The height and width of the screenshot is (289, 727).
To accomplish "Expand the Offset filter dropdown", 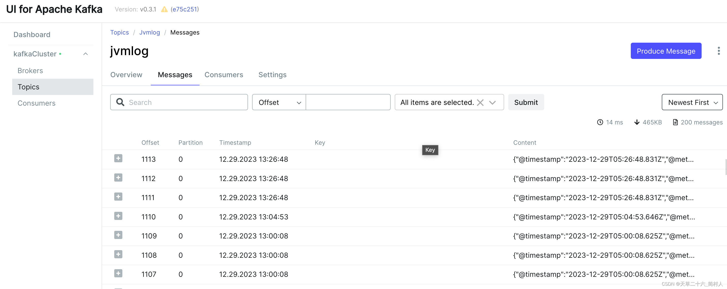I will [279, 102].
